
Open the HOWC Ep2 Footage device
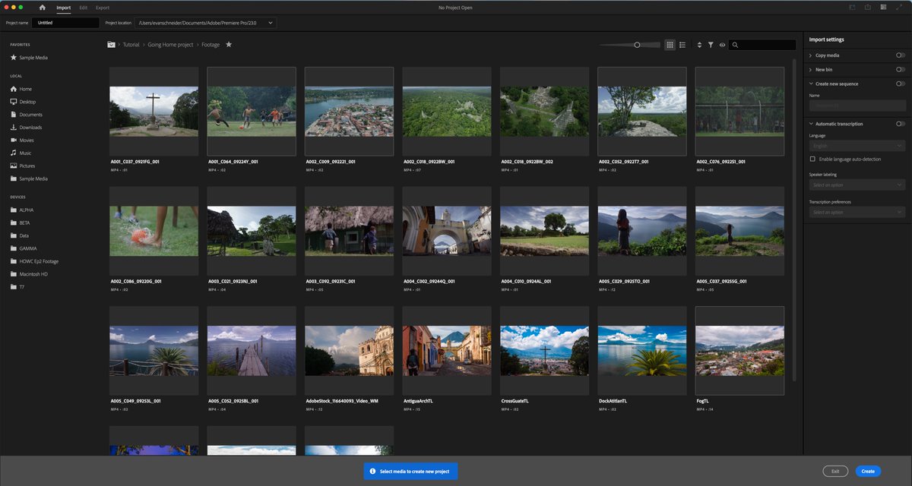pyautogui.click(x=34, y=261)
